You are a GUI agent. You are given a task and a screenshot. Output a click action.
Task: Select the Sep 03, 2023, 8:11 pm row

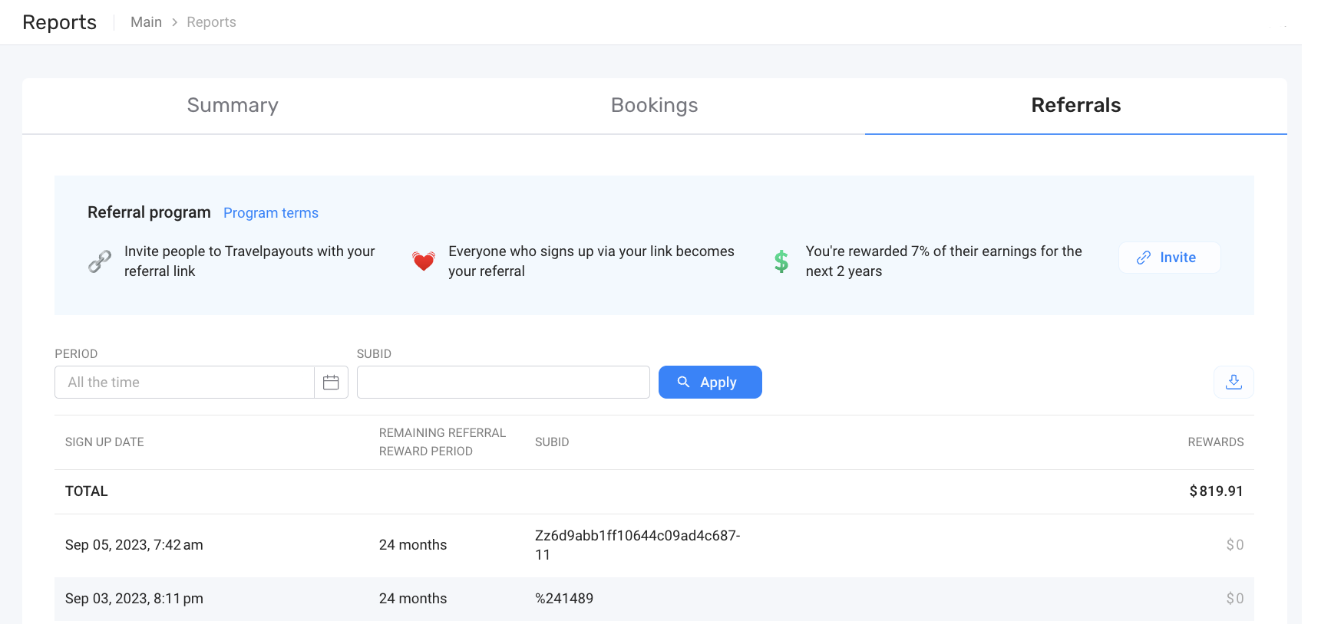(x=654, y=599)
